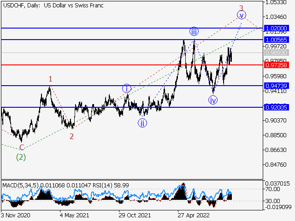This screenshot has width=295, height=221.
Task: Click the 0.90370 price axis value
Action: pyautogui.click(x=276, y=120)
